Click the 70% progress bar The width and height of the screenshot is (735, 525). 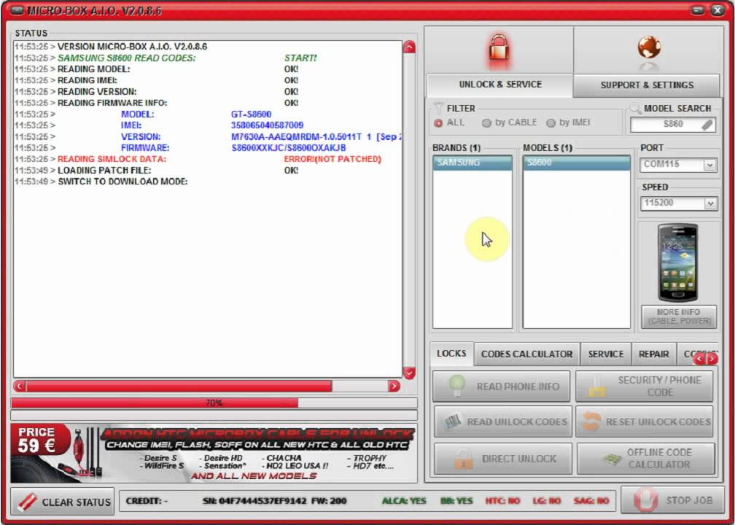click(214, 403)
